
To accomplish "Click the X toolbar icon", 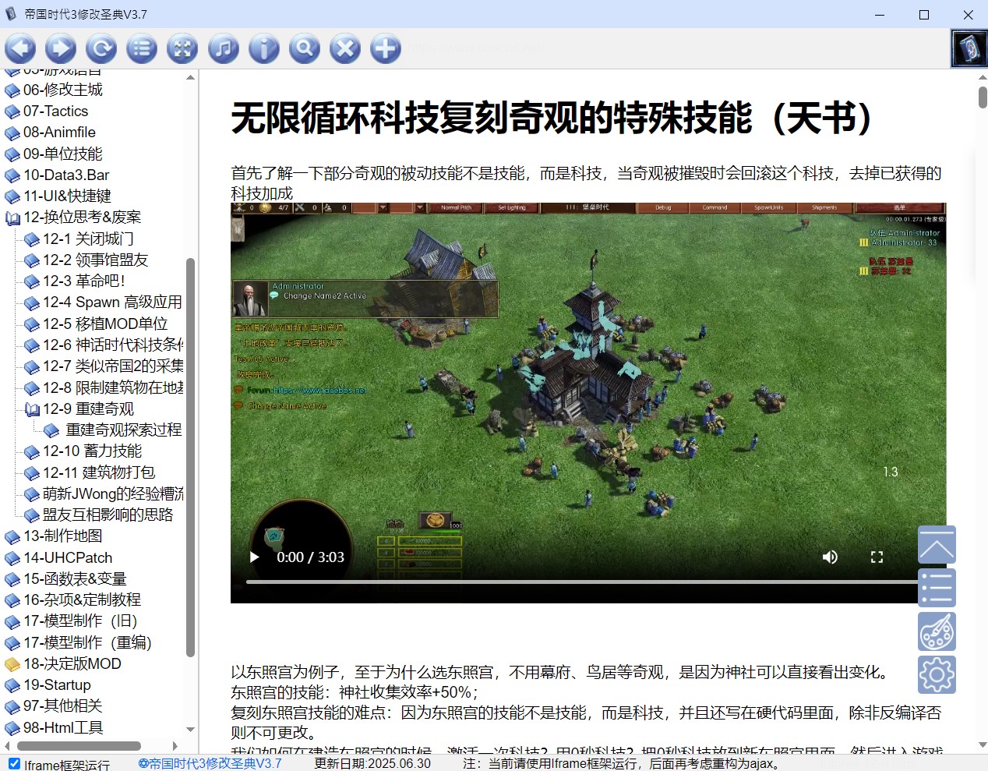I will tap(345, 48).
